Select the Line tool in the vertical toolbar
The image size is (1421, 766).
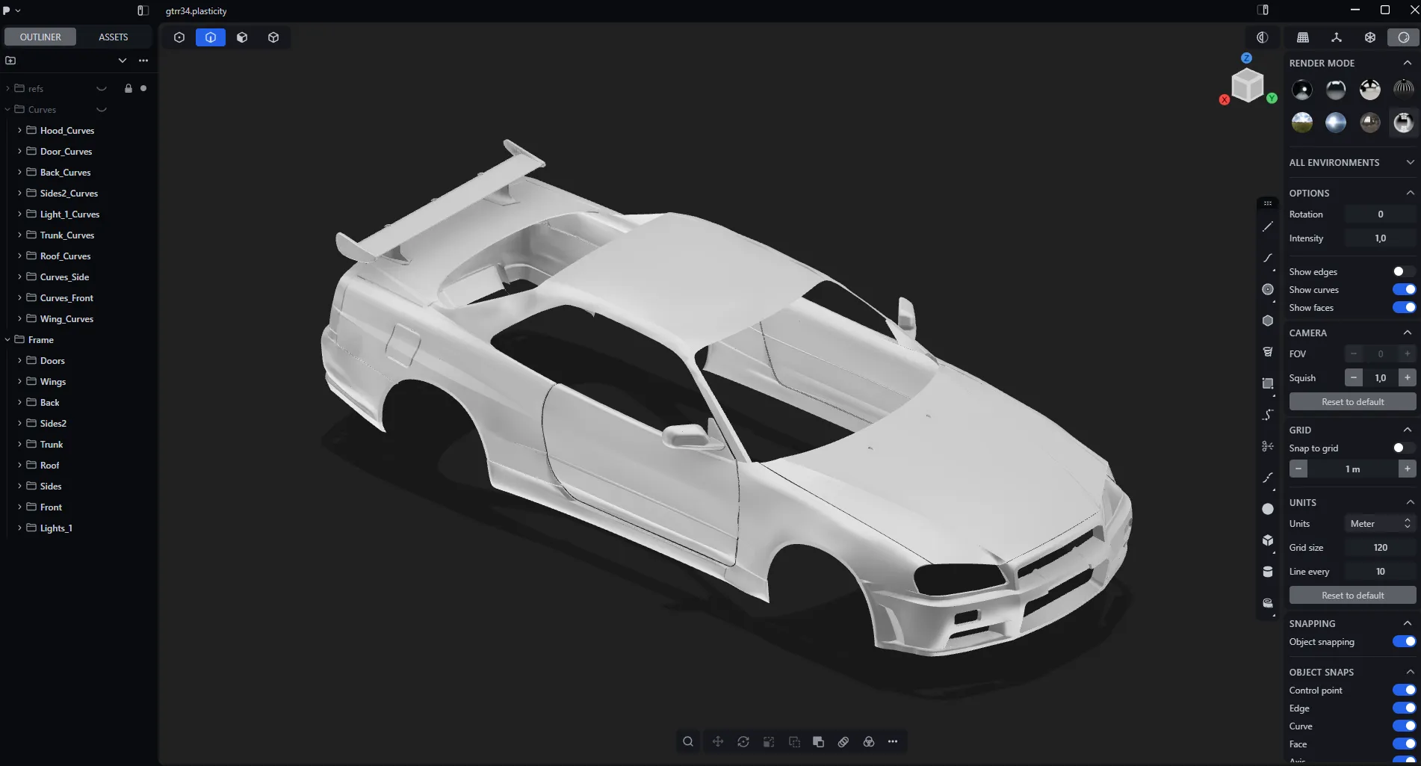click(1268, 226)
